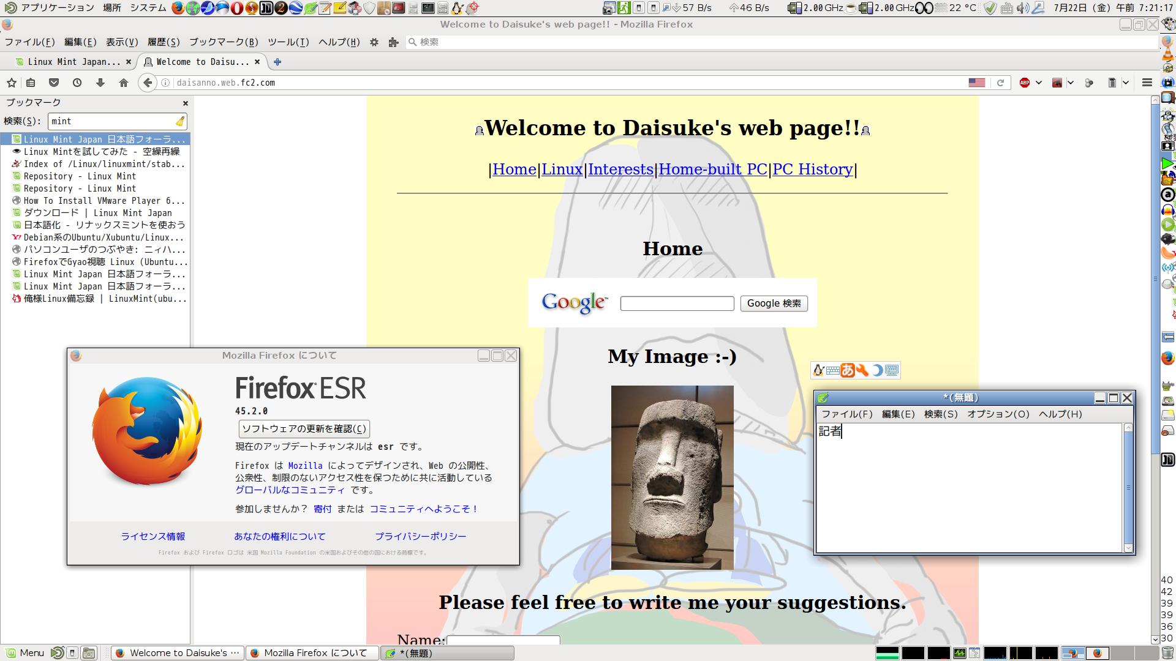The image size is (1176, 661).
Task: Click the Google search text field
Action: [677, 304]
